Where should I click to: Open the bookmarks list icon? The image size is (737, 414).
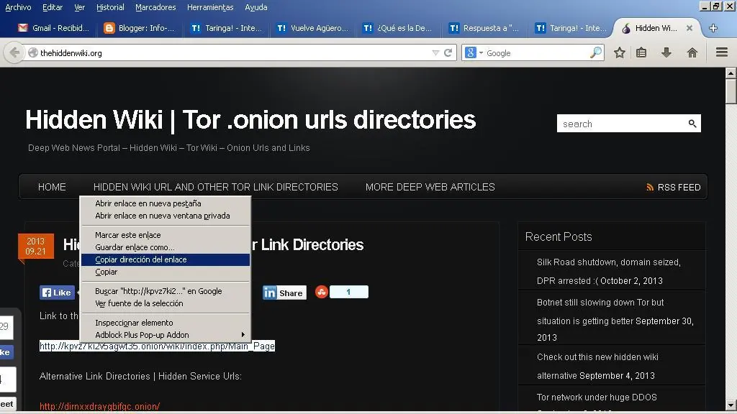tap(641, 52)
